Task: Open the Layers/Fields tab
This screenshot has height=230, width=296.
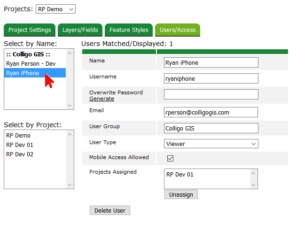Action: click(x=80, y=30)
